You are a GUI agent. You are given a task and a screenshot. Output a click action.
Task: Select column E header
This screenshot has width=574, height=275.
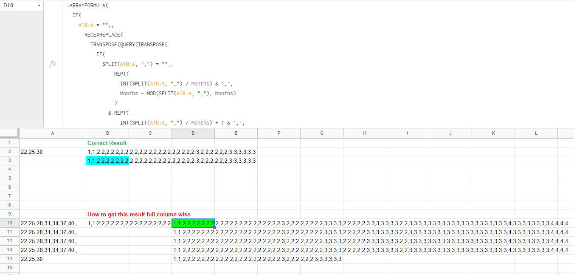point(236,133)
